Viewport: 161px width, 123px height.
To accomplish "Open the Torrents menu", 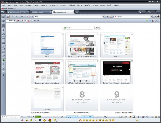I will 95,5.
